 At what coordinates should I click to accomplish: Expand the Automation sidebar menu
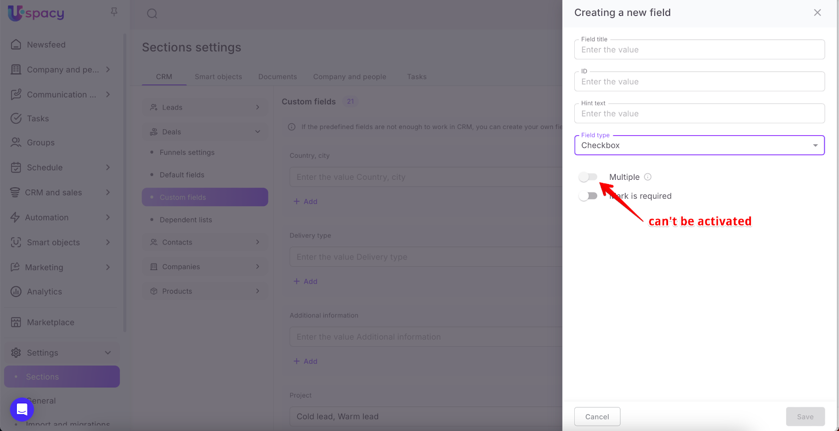point(108,218)
